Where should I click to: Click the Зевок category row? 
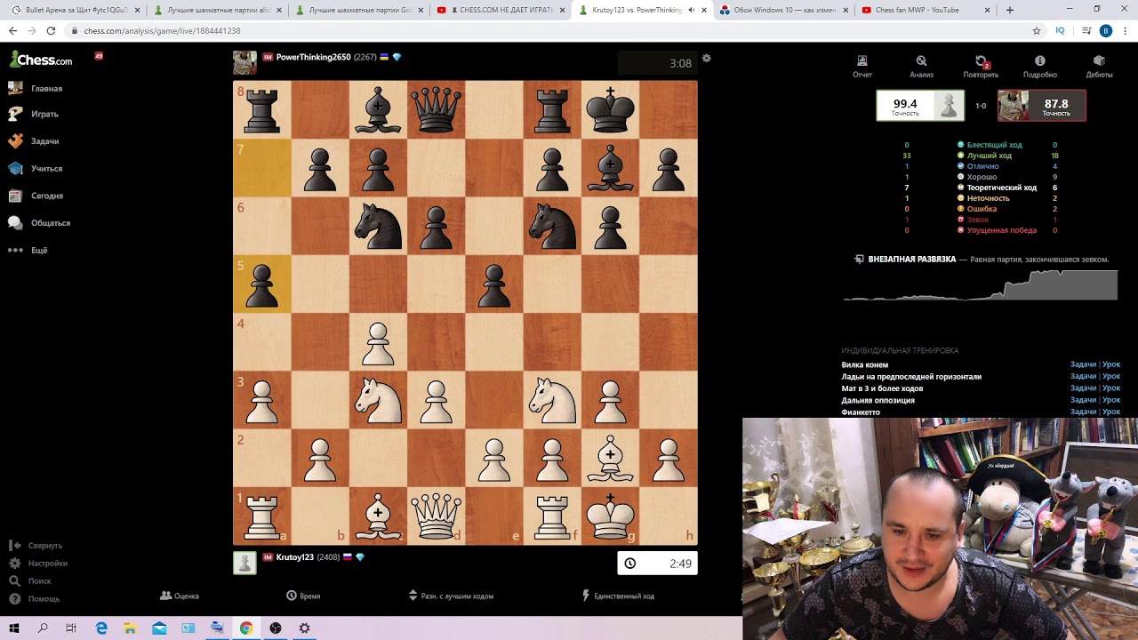click(x=981, y=220)
